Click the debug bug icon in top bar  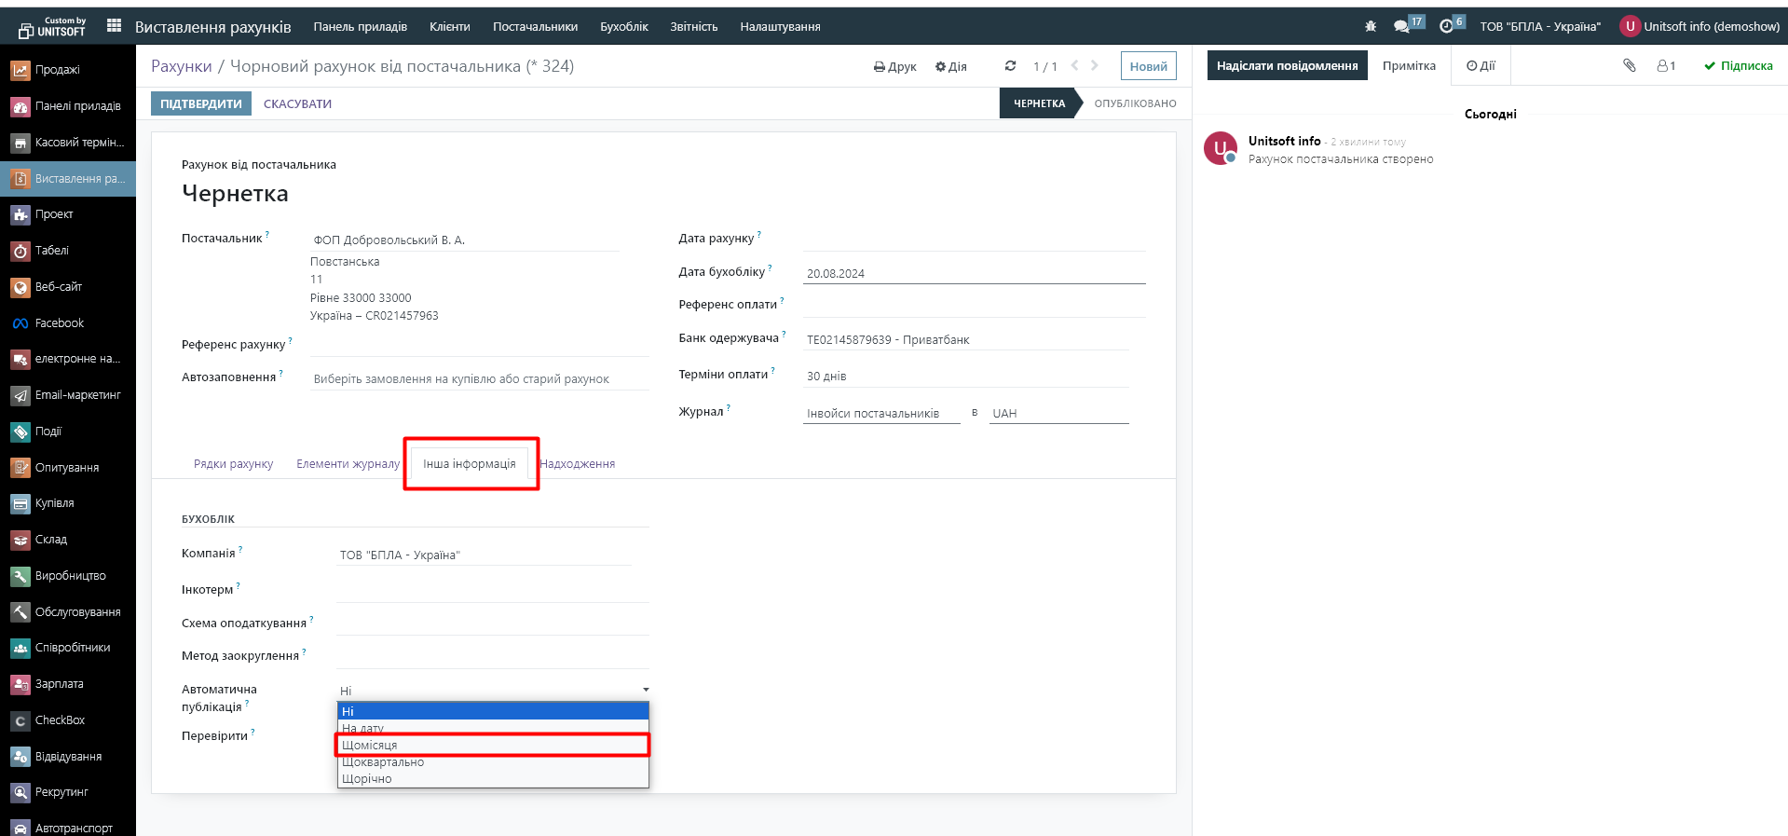tap(1371, 26)
